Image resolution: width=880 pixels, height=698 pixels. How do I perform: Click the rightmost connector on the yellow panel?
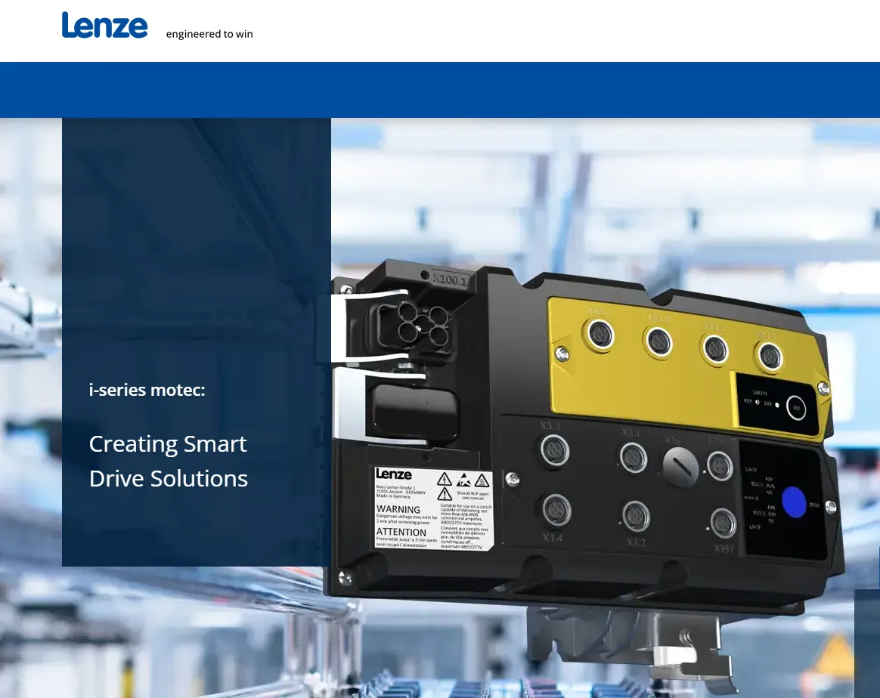coord(770,355)
